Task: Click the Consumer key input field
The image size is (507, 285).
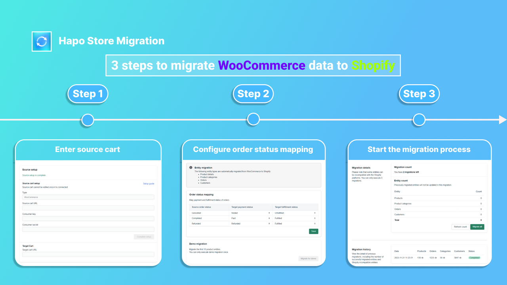Action: 88,218
